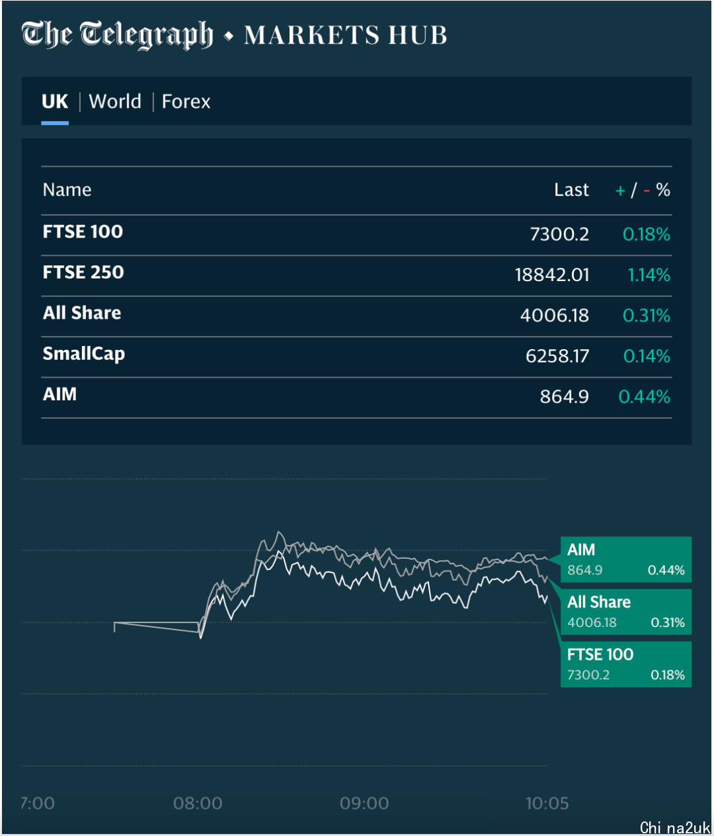Select the AIM name in table
Screen dimensions: 714x836
pos(59,394)
